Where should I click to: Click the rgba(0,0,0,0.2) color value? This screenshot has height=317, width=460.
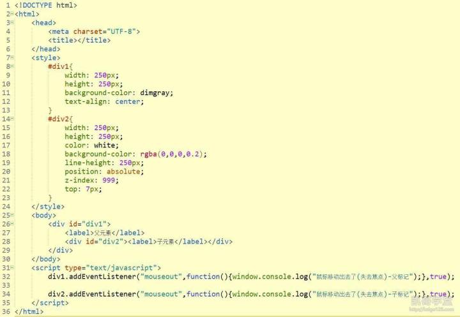[x=171, y=154]
